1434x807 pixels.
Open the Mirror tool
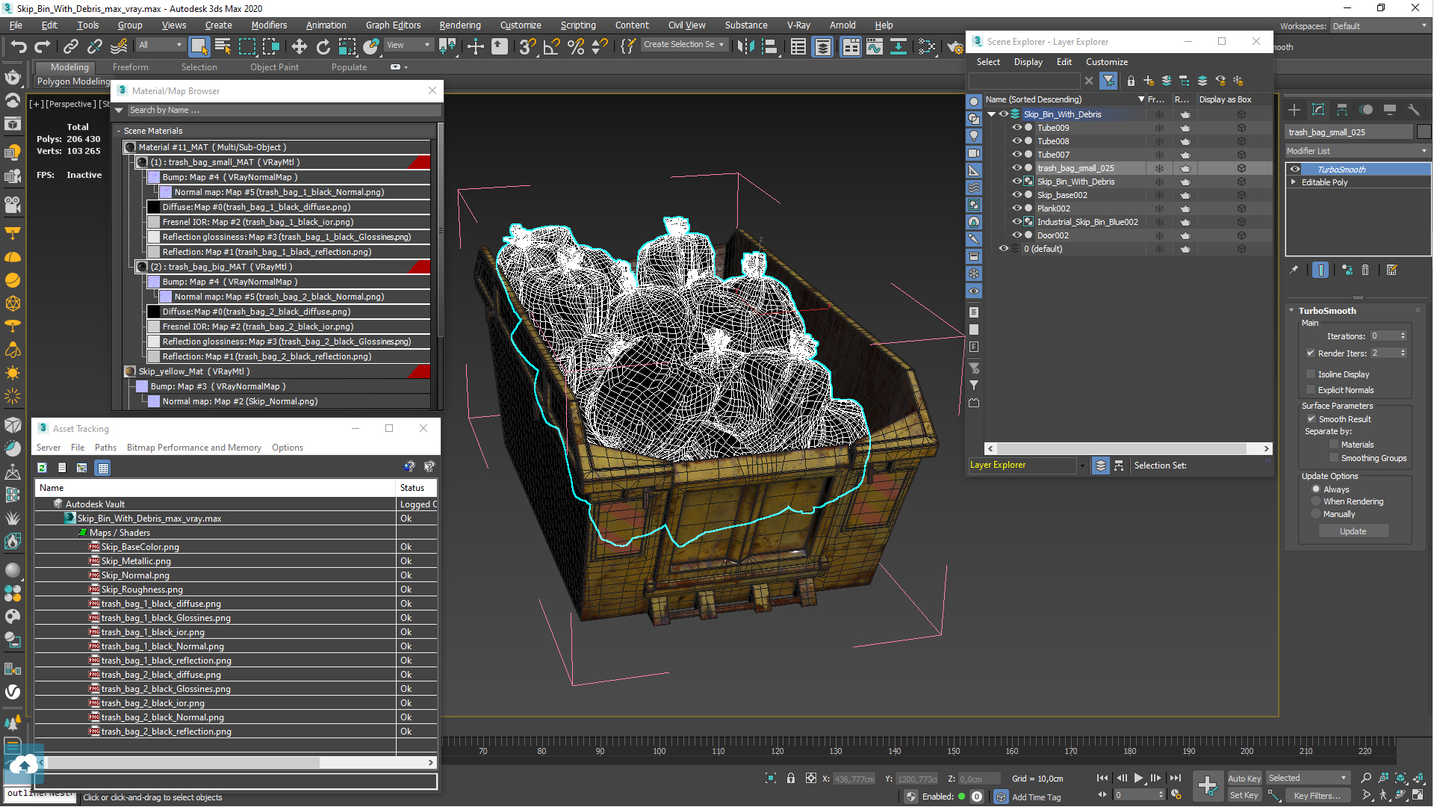tap(745, 46)
